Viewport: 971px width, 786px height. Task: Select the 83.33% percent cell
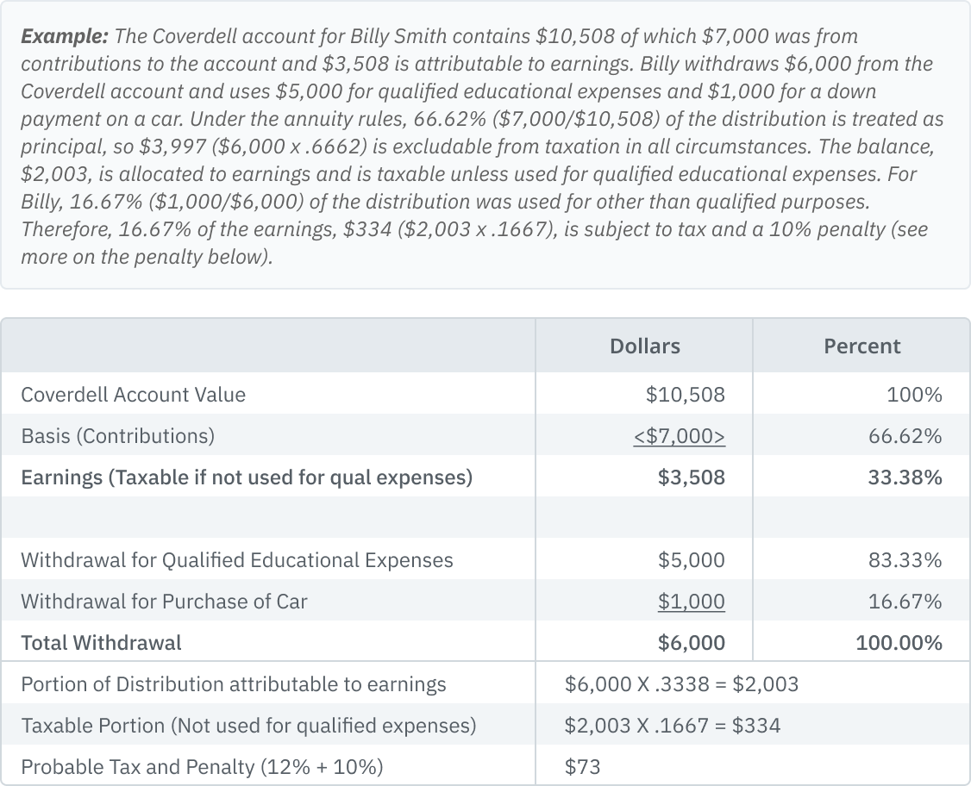coord(905,560)
